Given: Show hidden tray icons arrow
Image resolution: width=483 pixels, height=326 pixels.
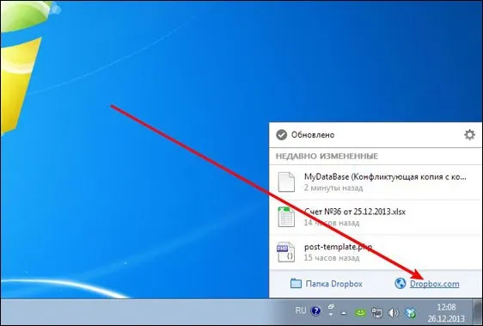Looking at the screenshot, I should click(x=344, y=313).
